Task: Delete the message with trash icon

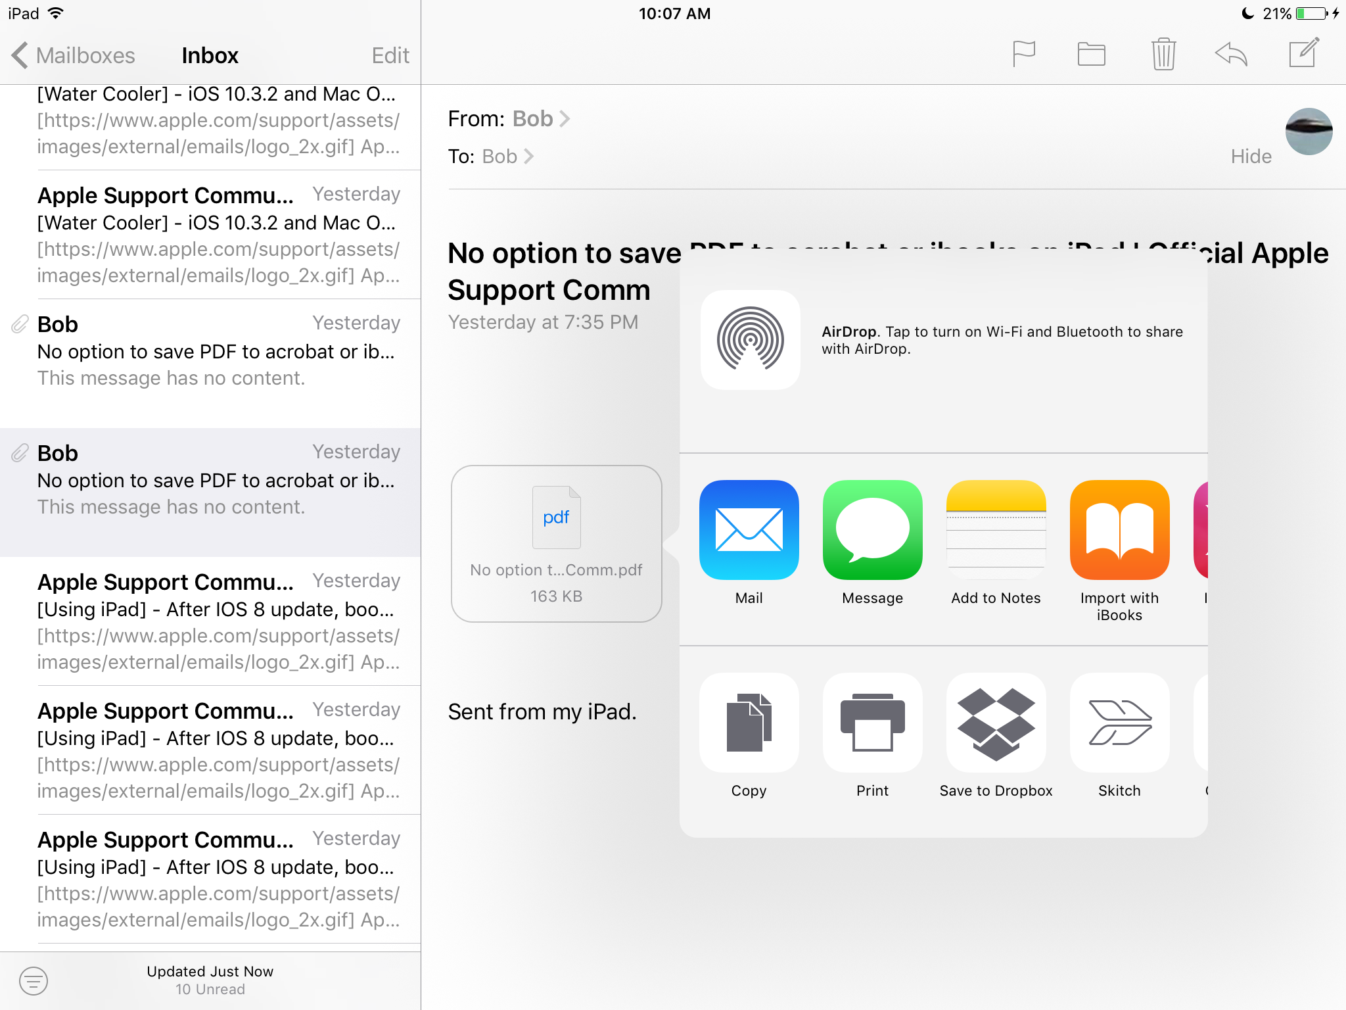Action: pyautogui.click(x=1163, y=54)
